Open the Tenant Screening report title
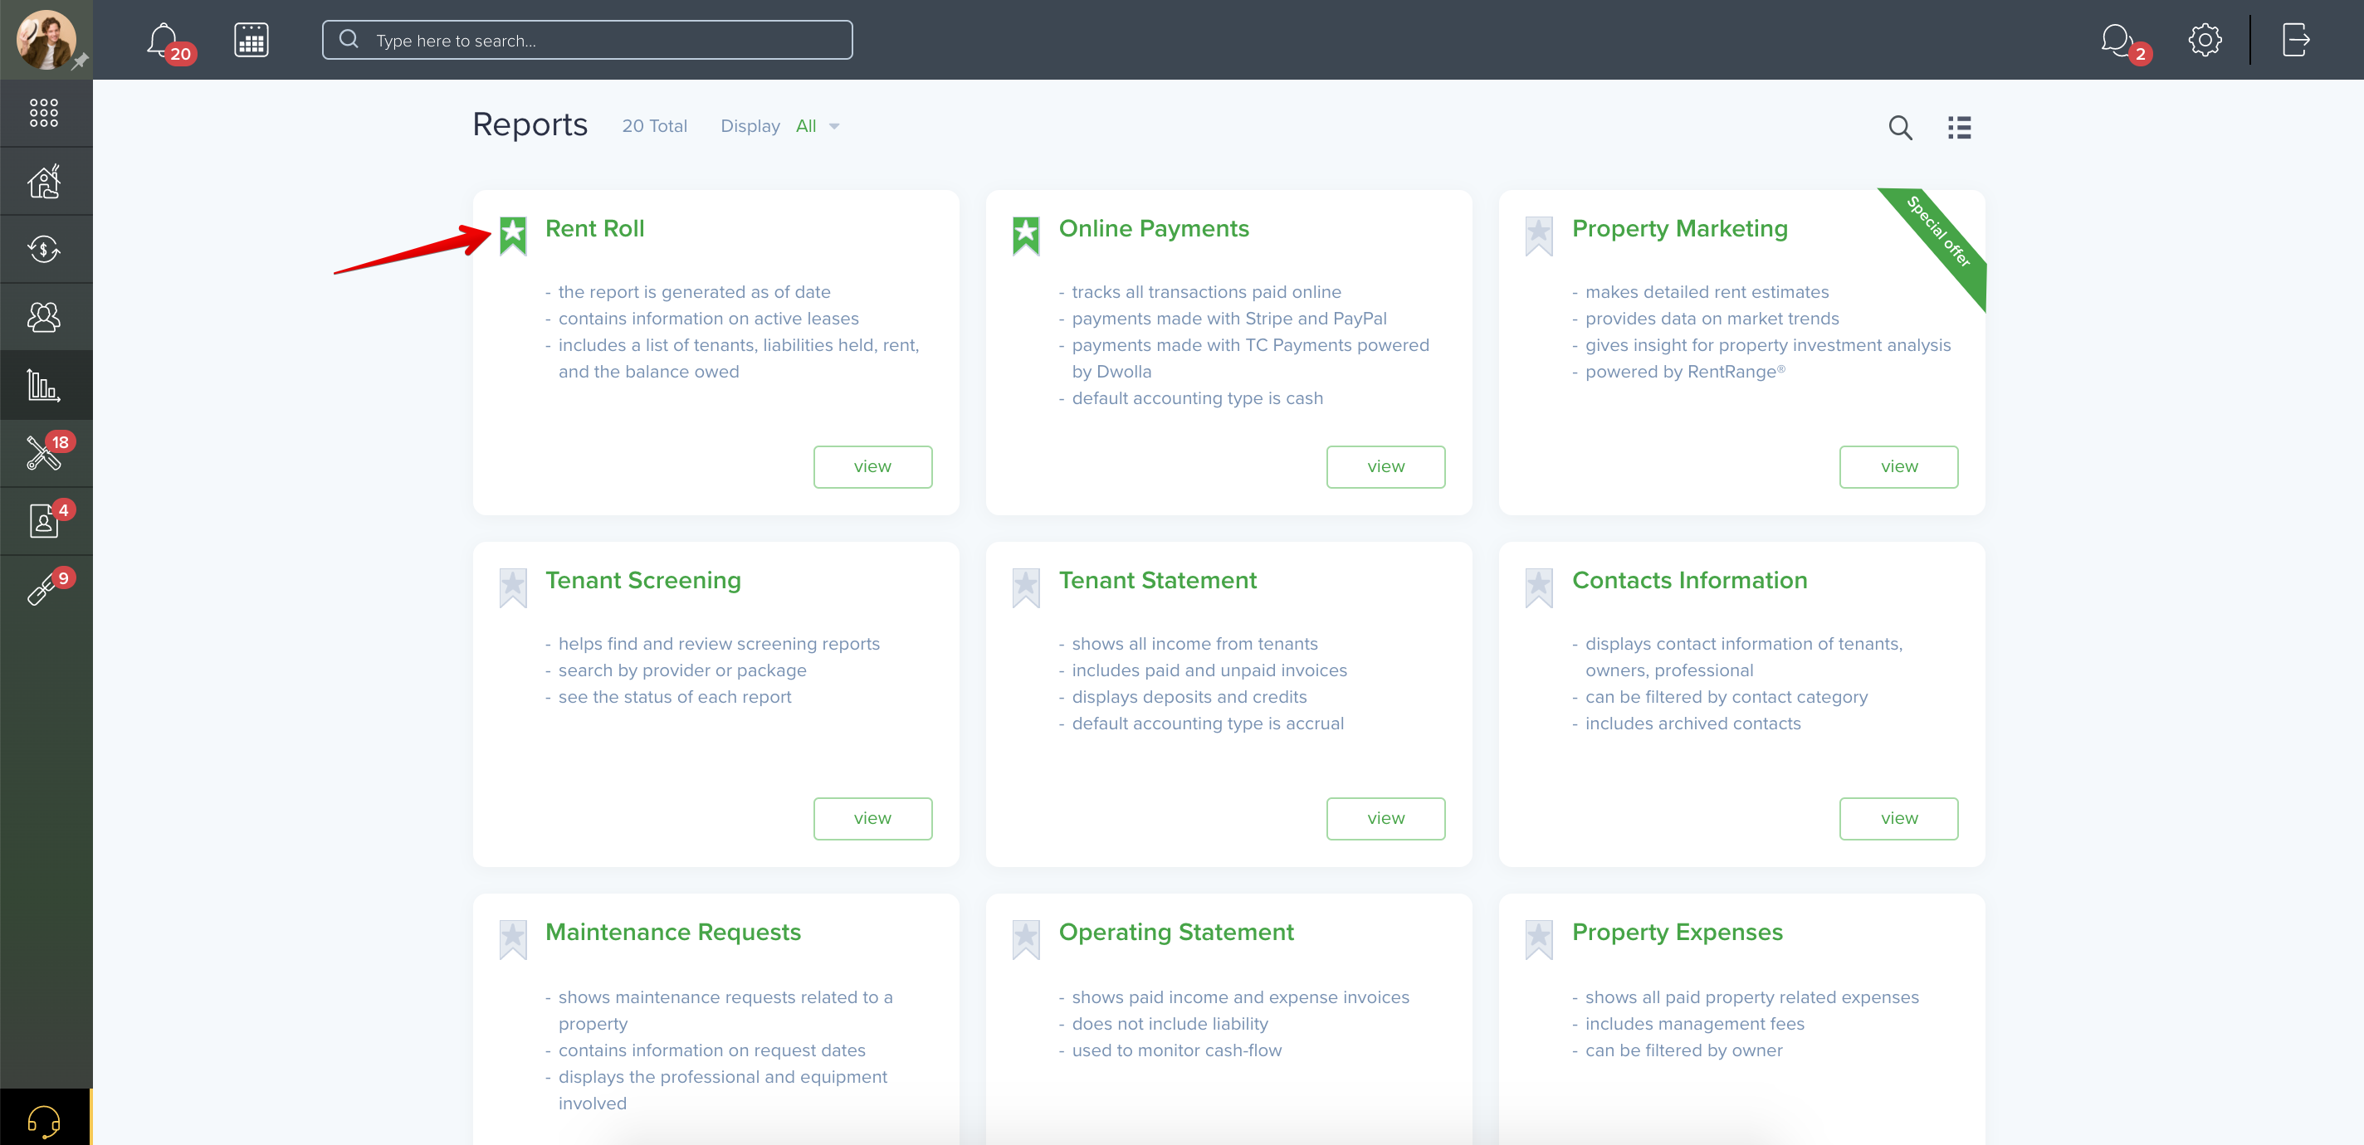 point(642,581)
